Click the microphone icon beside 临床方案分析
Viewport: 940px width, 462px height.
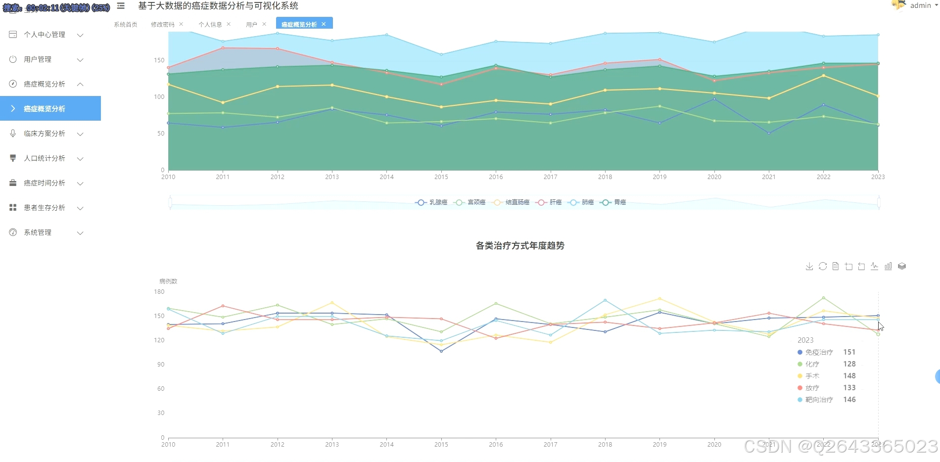pyautogui.click(x=13, y=134)
